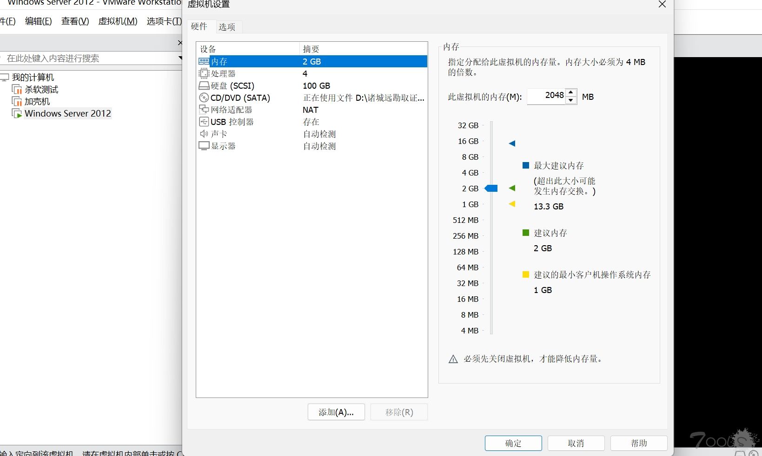Select the 内存 device in the hardware list

pyautogui.click(x=219, y=61)
